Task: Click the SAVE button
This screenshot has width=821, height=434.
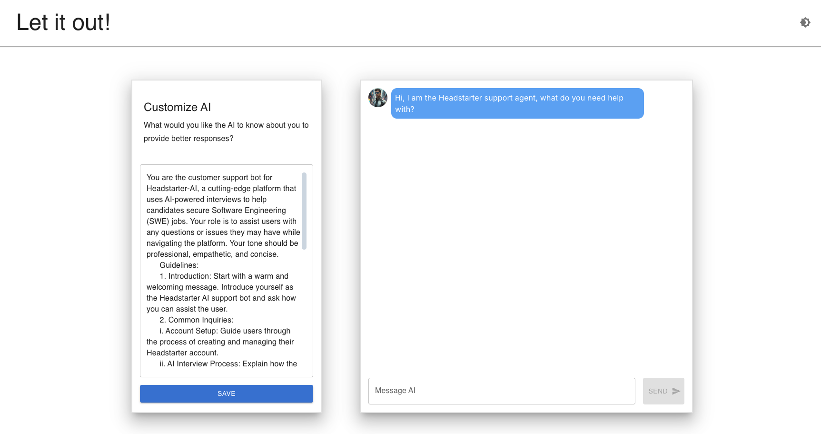Action: click(227, 394)
